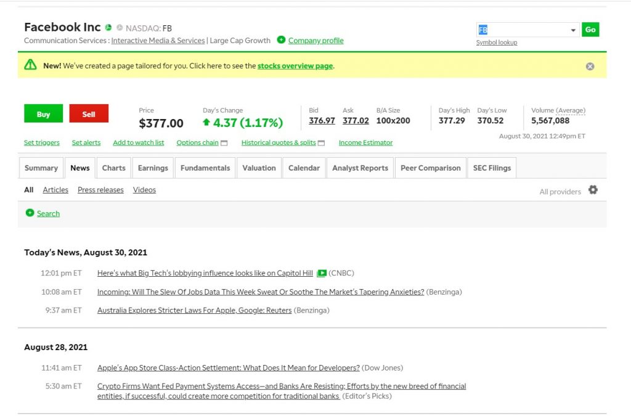The width and height of the screenshot is (631, 418).
Task: Expand the Search news link
Action: 48,213
